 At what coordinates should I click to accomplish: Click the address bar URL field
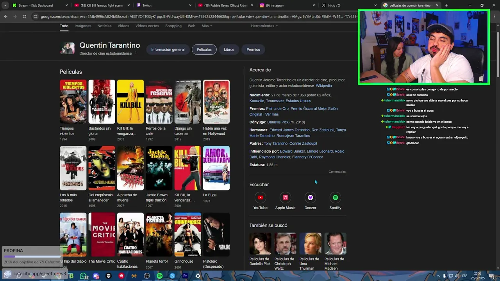(x=195, y=16)
